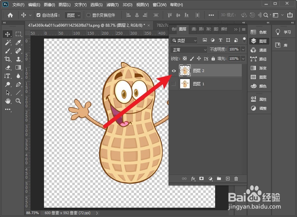Open the Edit Toolbar three-dot menu
Screen dimensions: 297x217
8,109
